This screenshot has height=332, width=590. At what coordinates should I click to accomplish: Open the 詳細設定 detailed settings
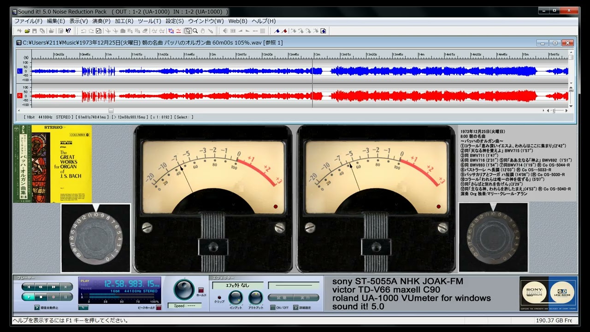pos(295,308)
